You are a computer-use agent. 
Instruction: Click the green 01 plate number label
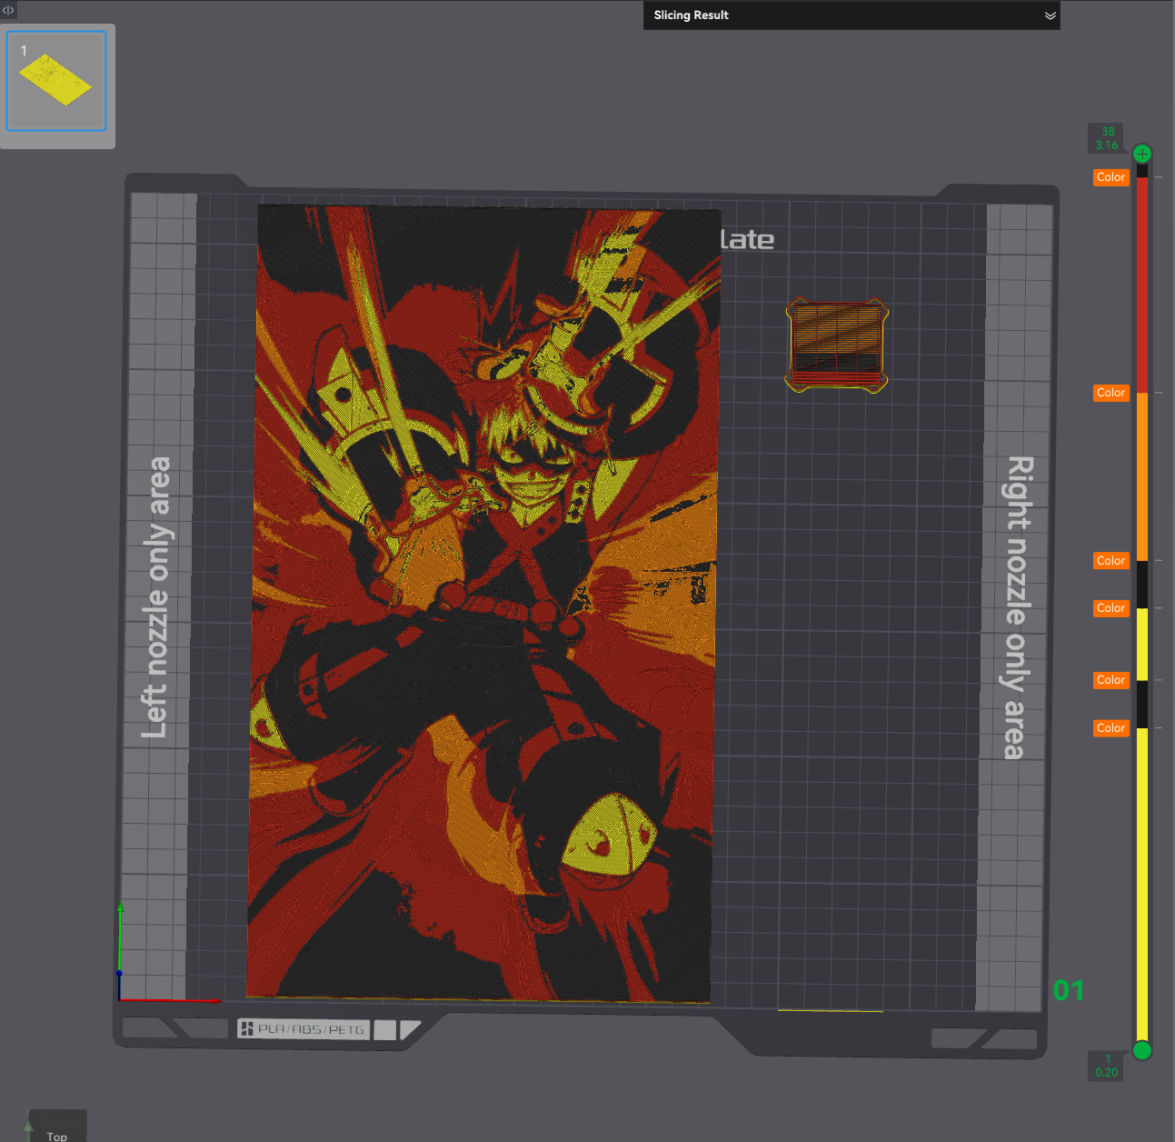tap(1069, 990)
